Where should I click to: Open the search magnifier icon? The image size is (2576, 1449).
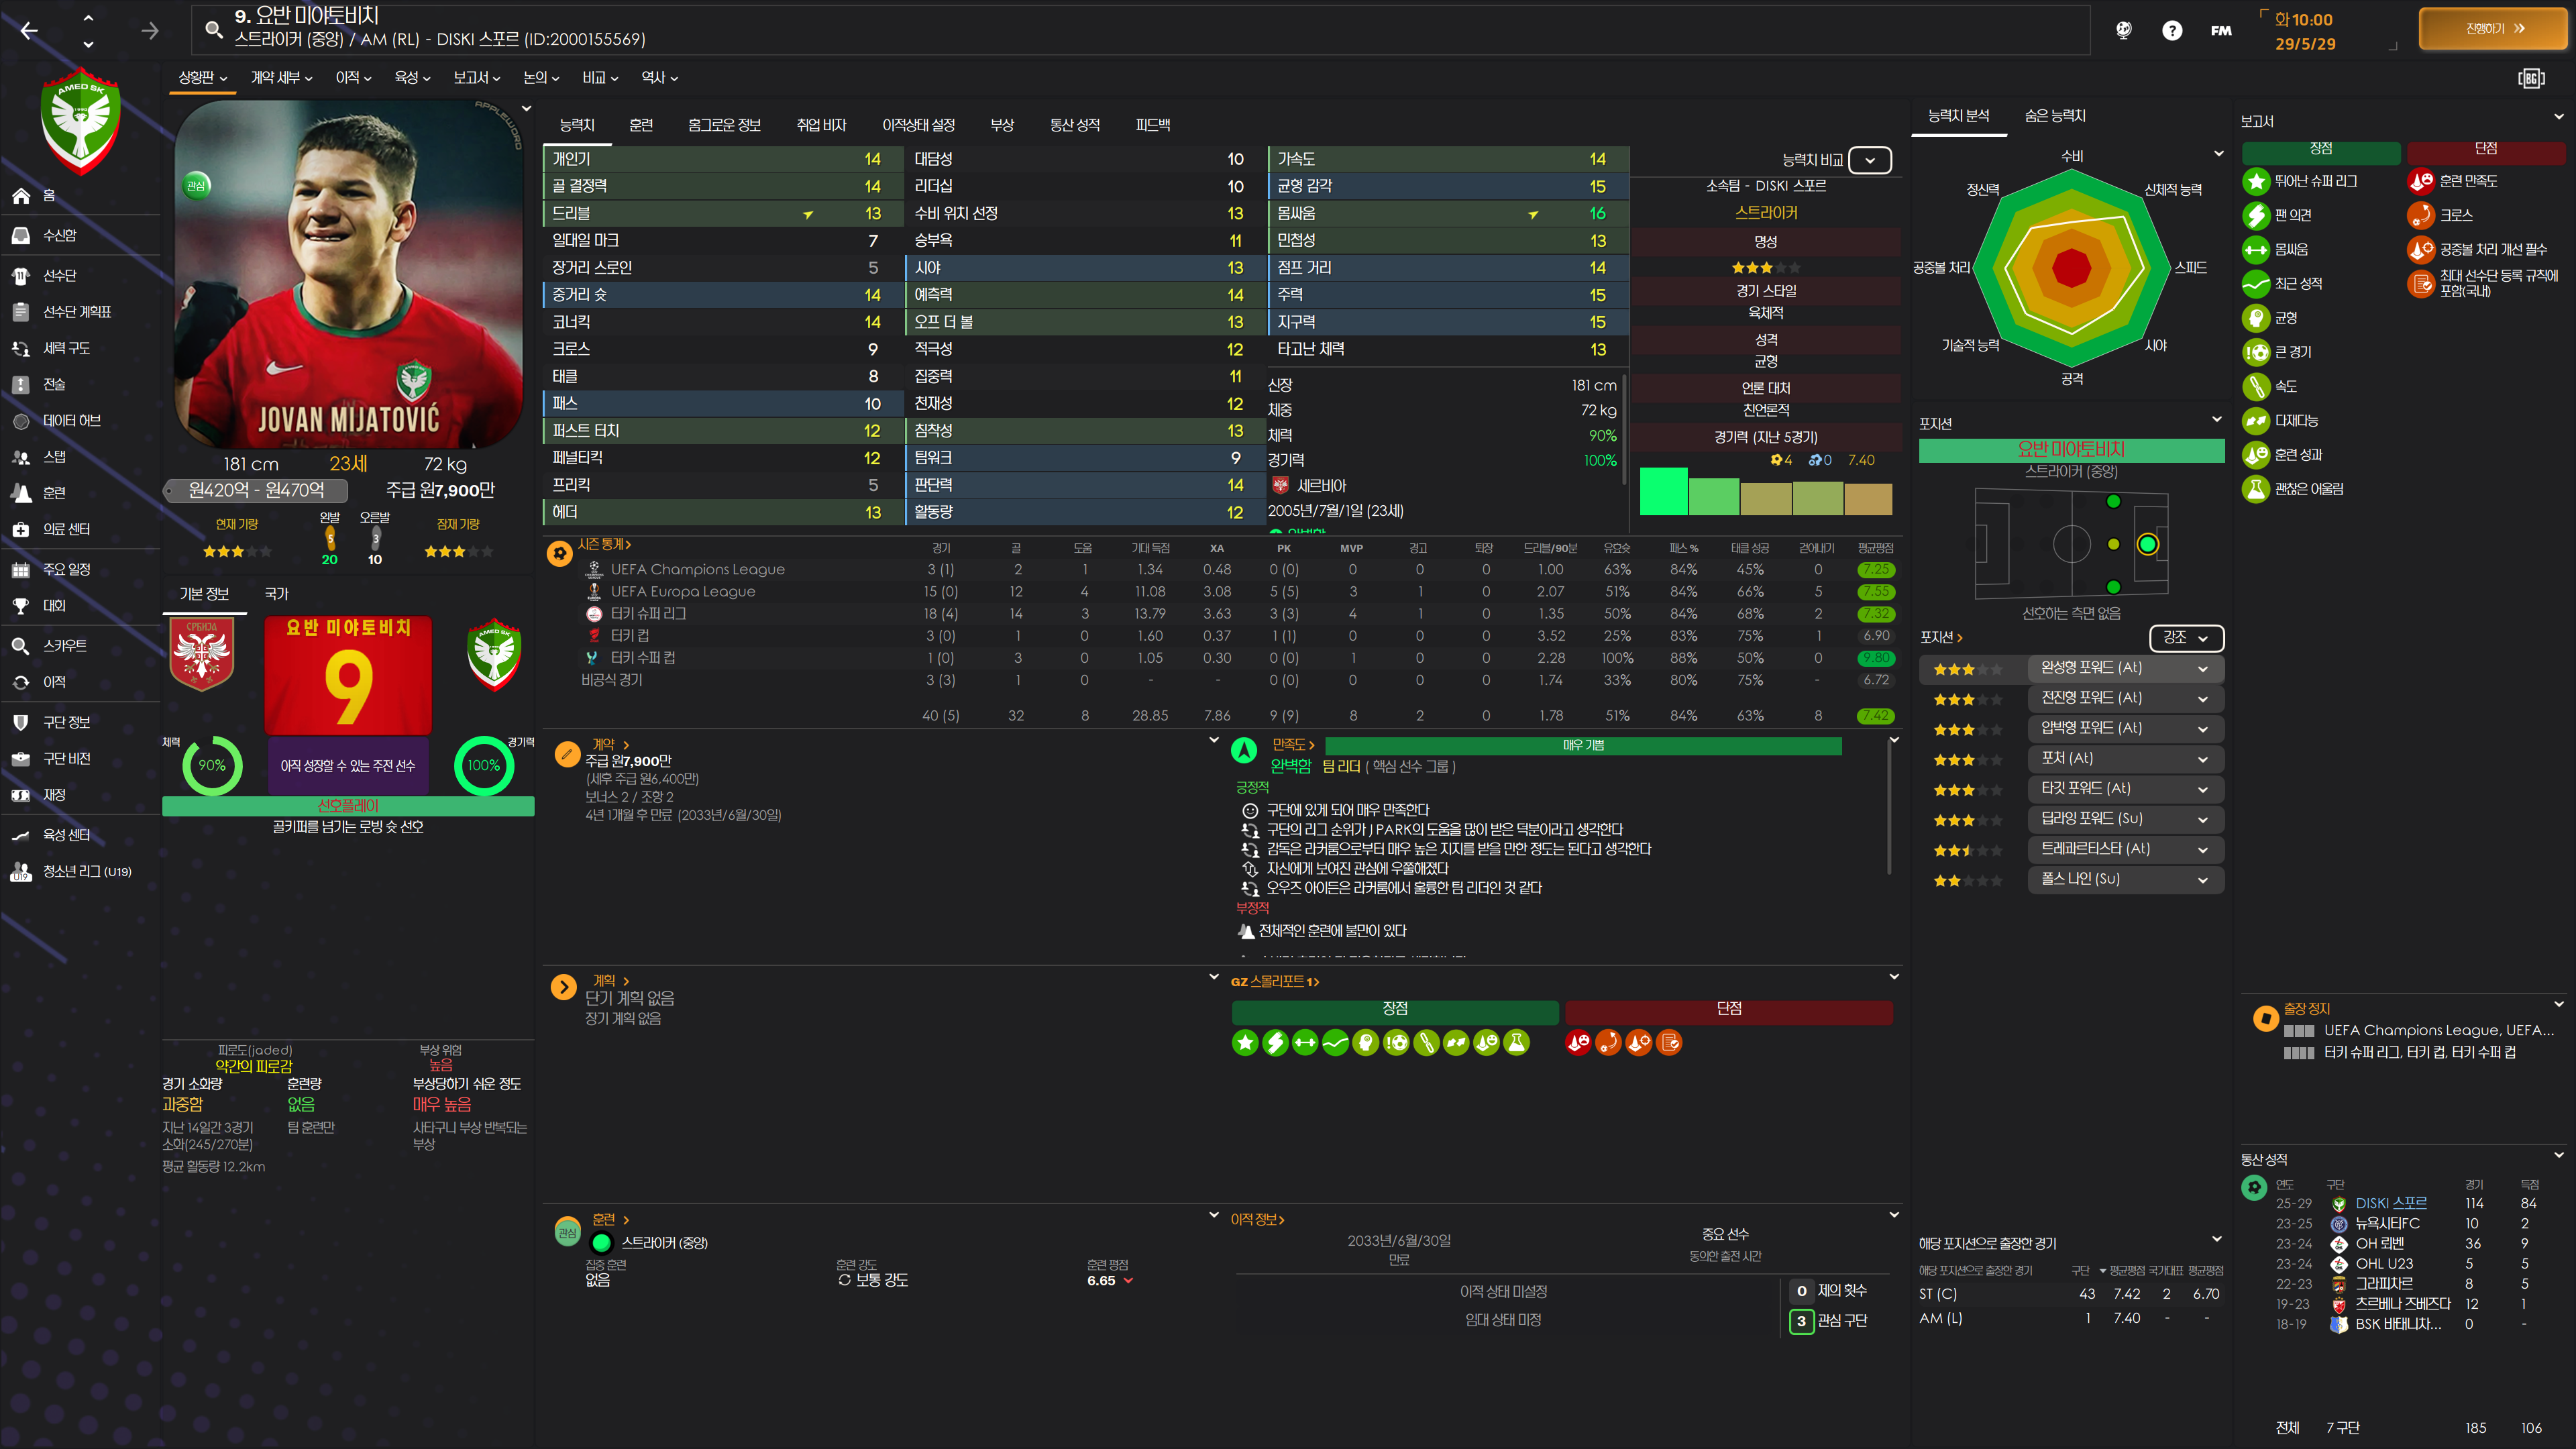213,30
